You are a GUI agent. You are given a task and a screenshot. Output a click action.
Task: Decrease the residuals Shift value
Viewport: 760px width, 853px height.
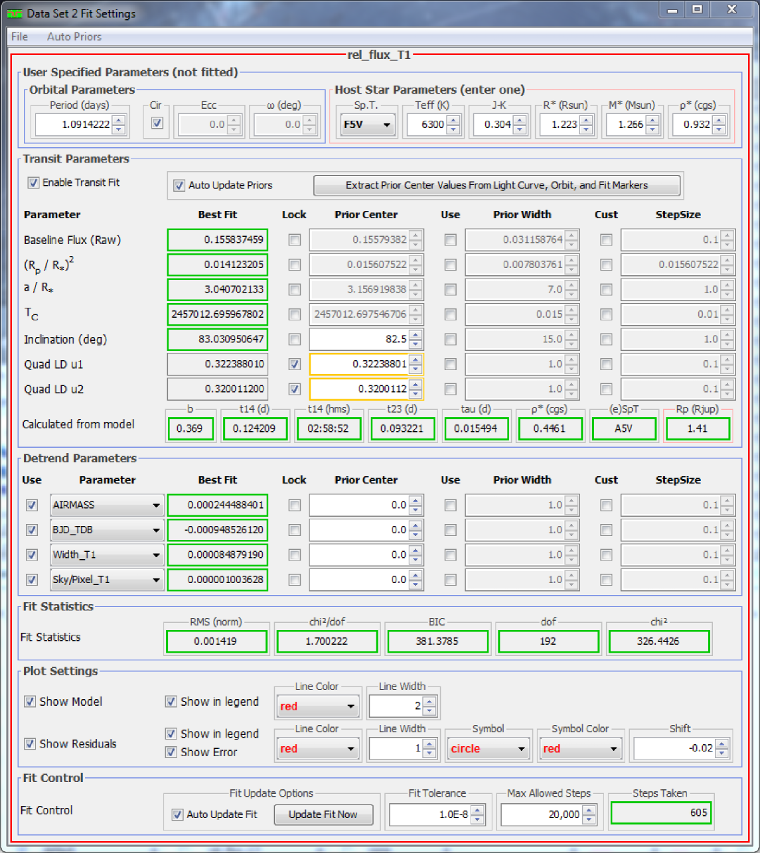click(722, 753)
